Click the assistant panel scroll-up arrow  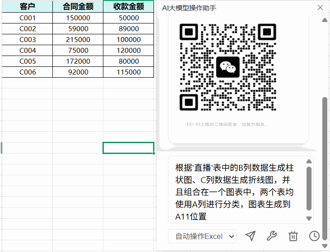point(325,20)
